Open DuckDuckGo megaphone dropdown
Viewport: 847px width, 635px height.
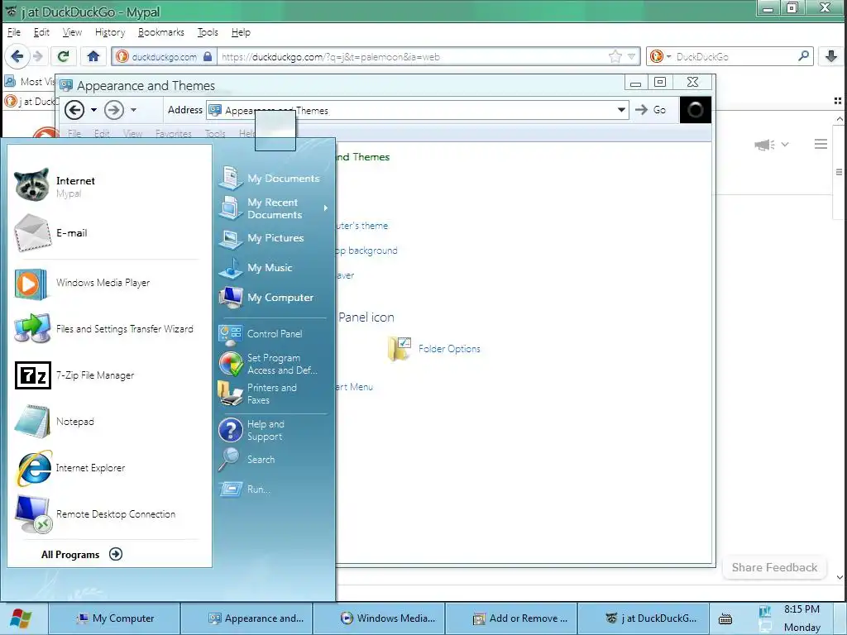point(772,145)
